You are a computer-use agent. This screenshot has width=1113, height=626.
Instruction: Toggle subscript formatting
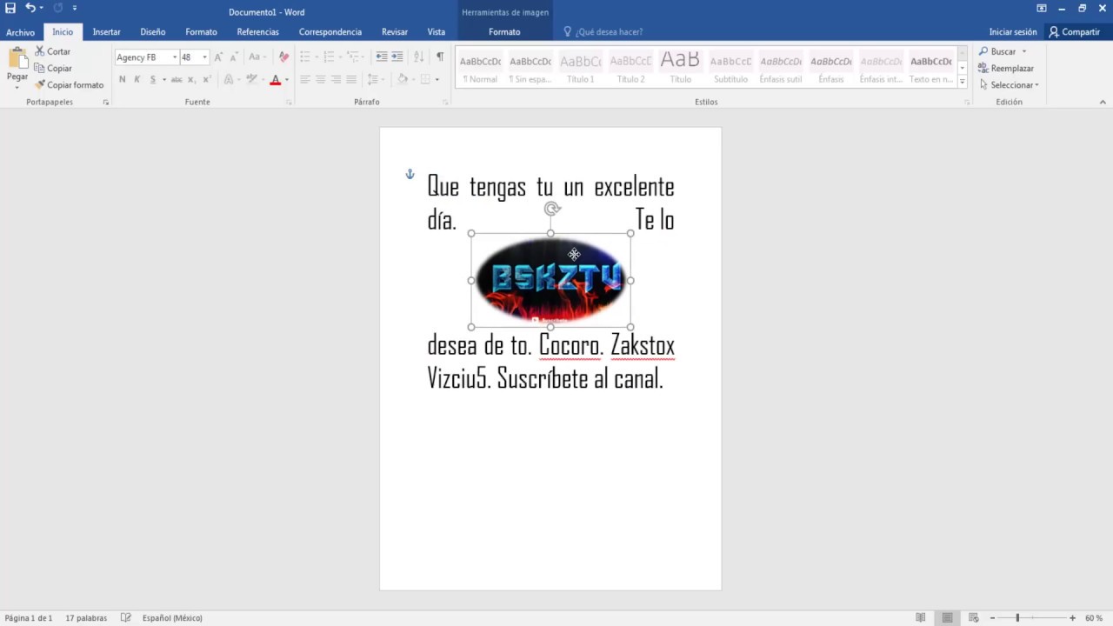coord(191,79)
